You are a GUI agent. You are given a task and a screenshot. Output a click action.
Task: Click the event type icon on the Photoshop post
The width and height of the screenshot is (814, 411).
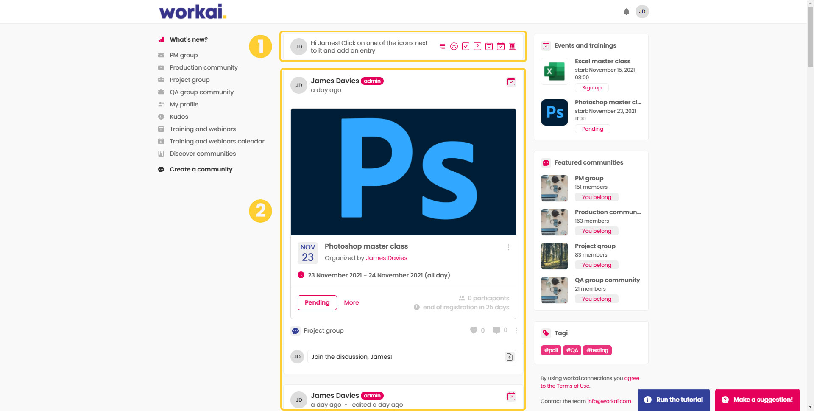point(511,82)
